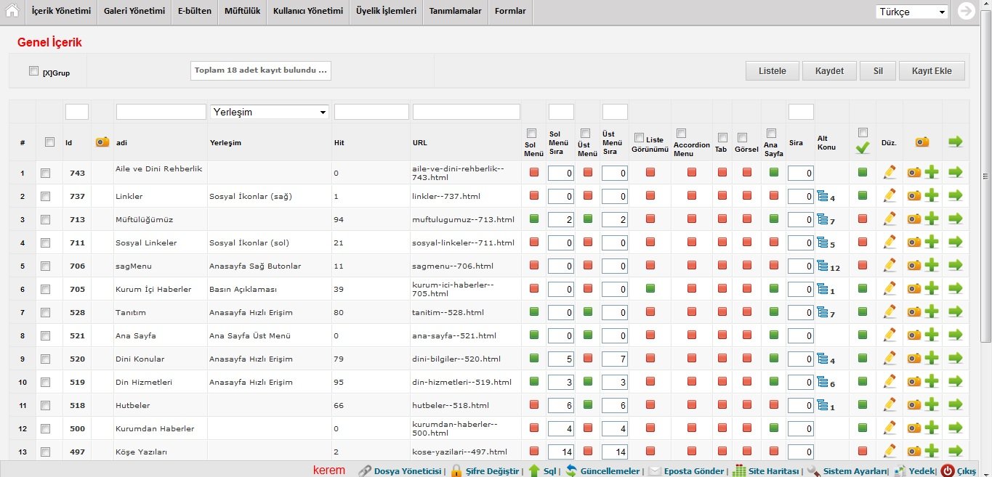Click the camera icon for Müftülüğümüz row
992x477 pixels.
coord(914,219)
